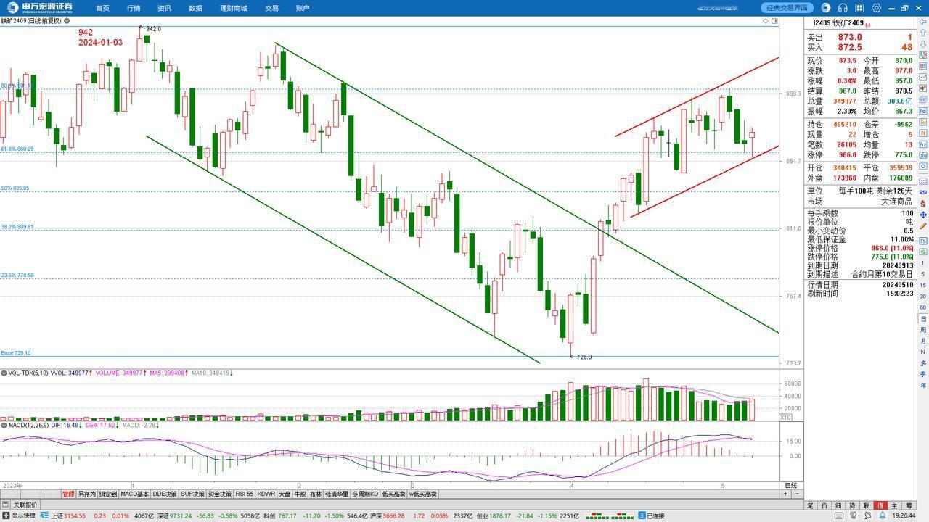Open customer service headset icon
Screen dimensions: 929x522
(843, 8)
